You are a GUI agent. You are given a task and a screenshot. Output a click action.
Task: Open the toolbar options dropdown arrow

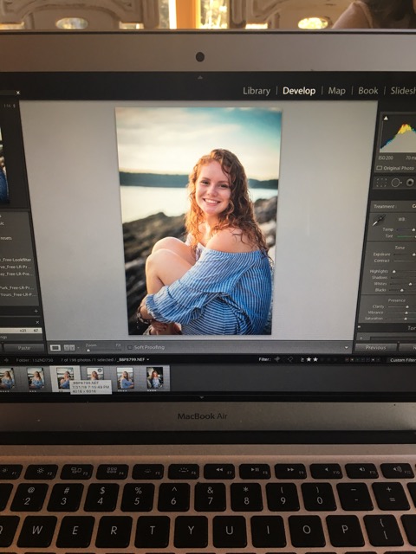pos(347,348)
